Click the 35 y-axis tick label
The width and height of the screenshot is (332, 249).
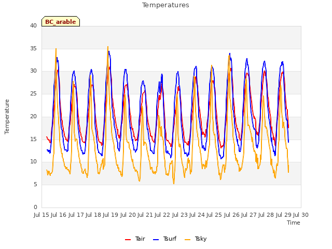(33, 48)
